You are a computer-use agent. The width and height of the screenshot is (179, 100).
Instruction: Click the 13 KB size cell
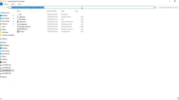[81, 27]
